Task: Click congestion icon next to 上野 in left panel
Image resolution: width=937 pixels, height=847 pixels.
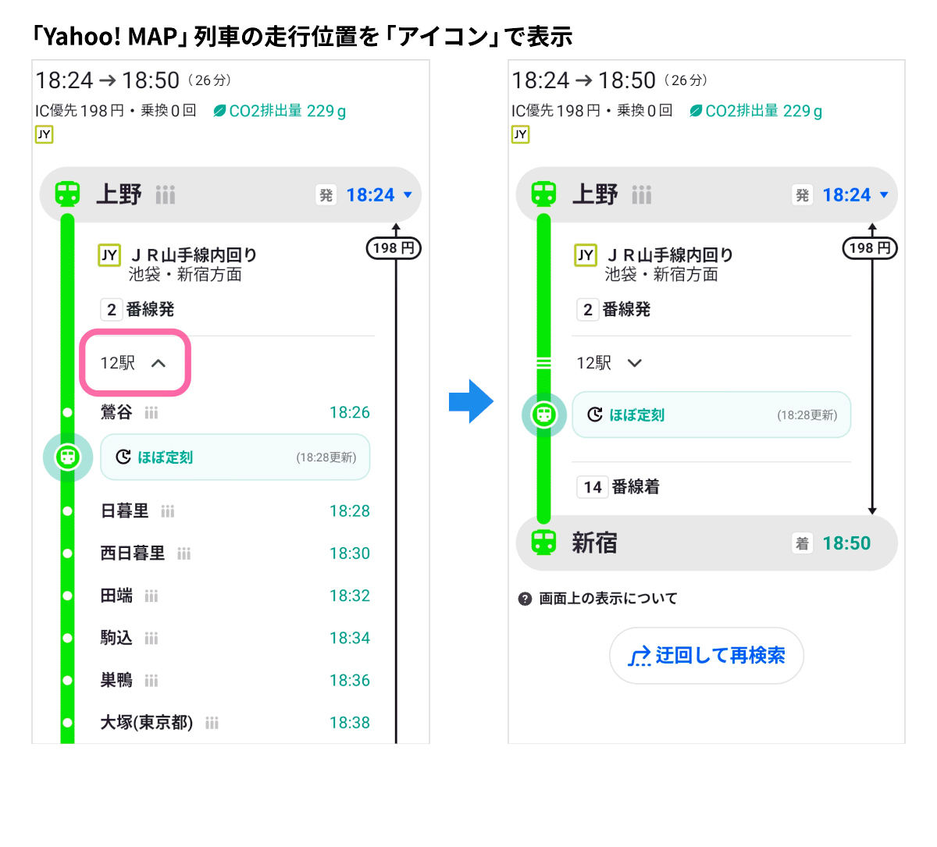Action: tap(166, 194)
